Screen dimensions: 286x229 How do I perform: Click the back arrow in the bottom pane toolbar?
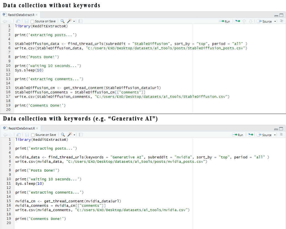[5, 135]
